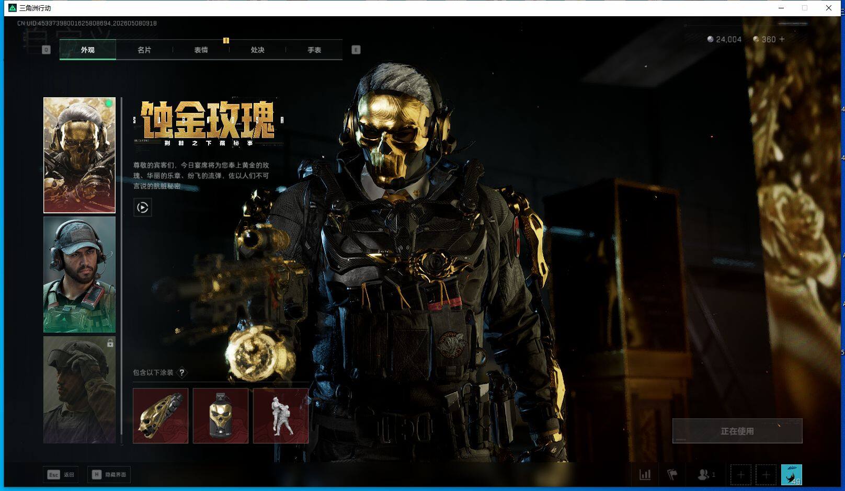845x491 pixels.
Task: Click the E key hint right of tabs
Action: 356,50
